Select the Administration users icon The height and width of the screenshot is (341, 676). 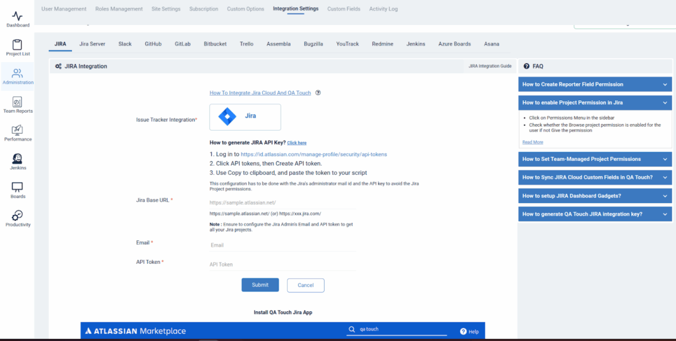tap(17, 73)
